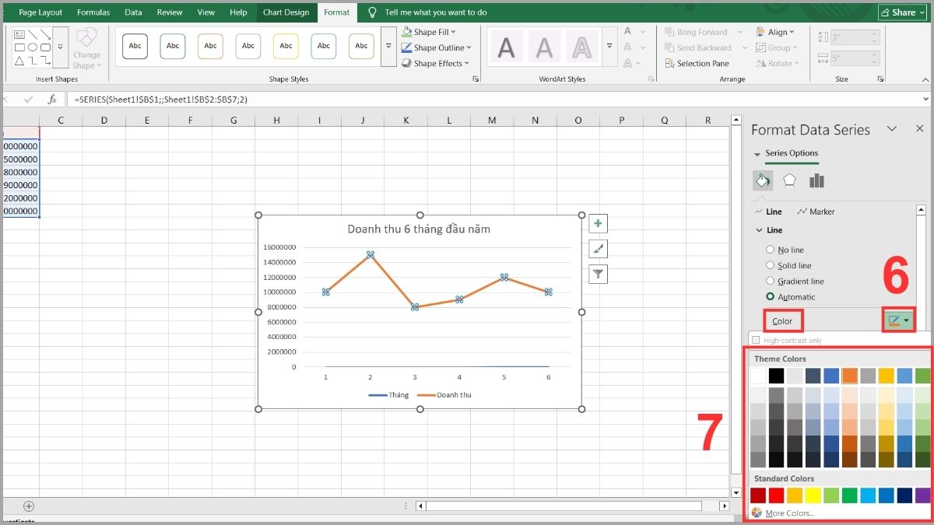Apply the first black-outlined Abc shape style
The image size is (934, 525).
pyautogui.click(x=135, y=46)
